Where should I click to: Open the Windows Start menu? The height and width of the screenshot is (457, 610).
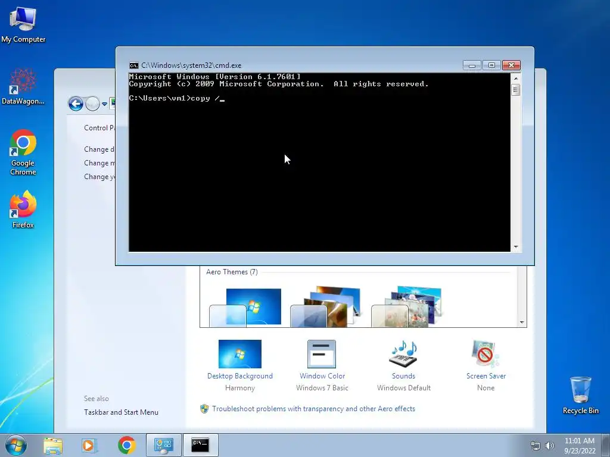tap(16, 445)
